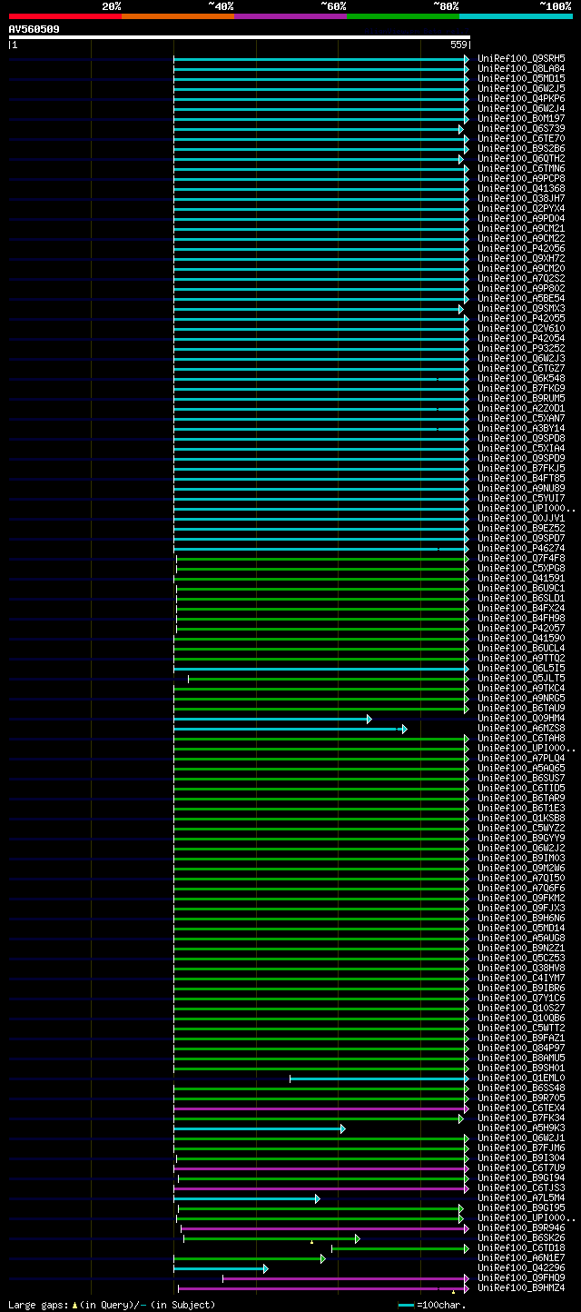Click the cyan bar for Q1EML0

(x=379, y=1078)
